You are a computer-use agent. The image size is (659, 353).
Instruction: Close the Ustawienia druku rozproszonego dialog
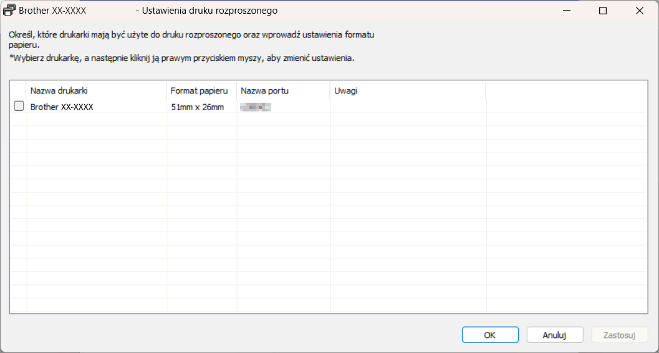(640, 11)
